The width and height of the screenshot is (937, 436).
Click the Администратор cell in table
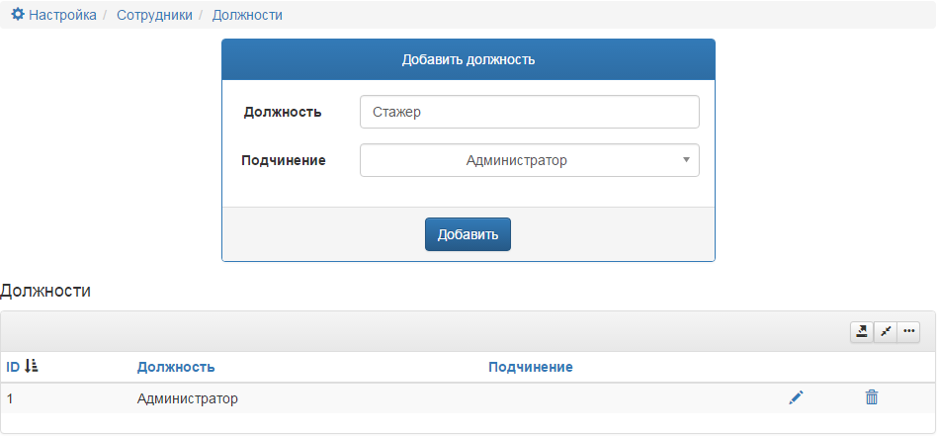coord(188,398)
